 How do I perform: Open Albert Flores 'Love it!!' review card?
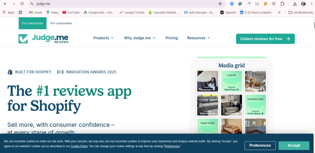tap(231, 81)
